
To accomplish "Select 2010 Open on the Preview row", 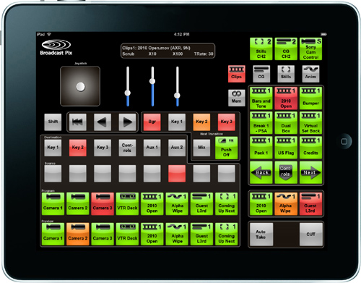I will (152, 234).
